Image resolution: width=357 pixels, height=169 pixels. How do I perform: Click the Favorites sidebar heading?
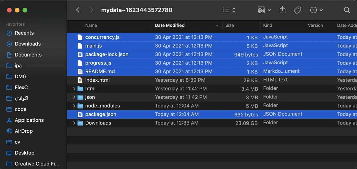[15, 24]
